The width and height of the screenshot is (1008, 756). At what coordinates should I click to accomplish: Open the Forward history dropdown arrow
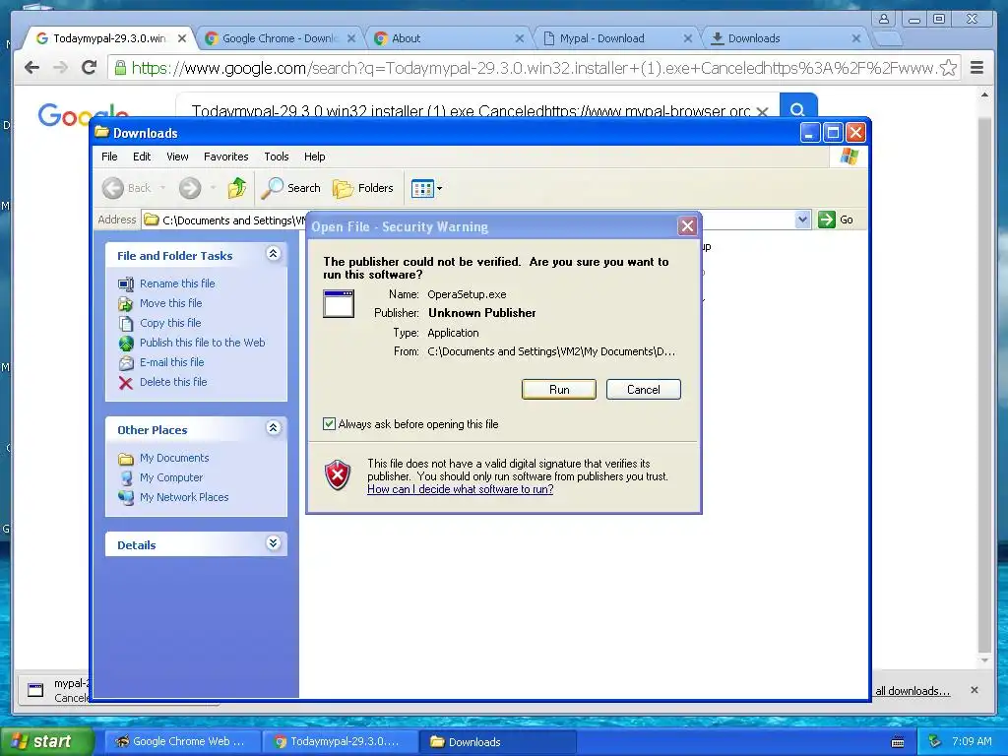(213, 188)
